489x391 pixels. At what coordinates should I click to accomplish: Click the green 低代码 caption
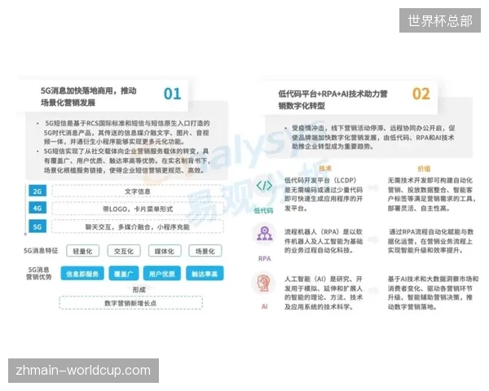[x=263, y=210]
